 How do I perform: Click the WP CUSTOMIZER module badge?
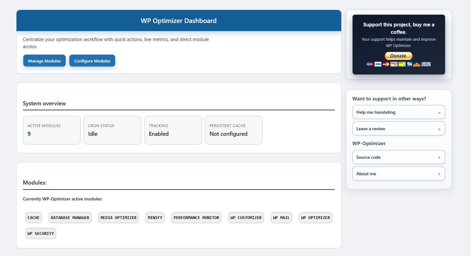pyautogui.click(x=246, y=217)
